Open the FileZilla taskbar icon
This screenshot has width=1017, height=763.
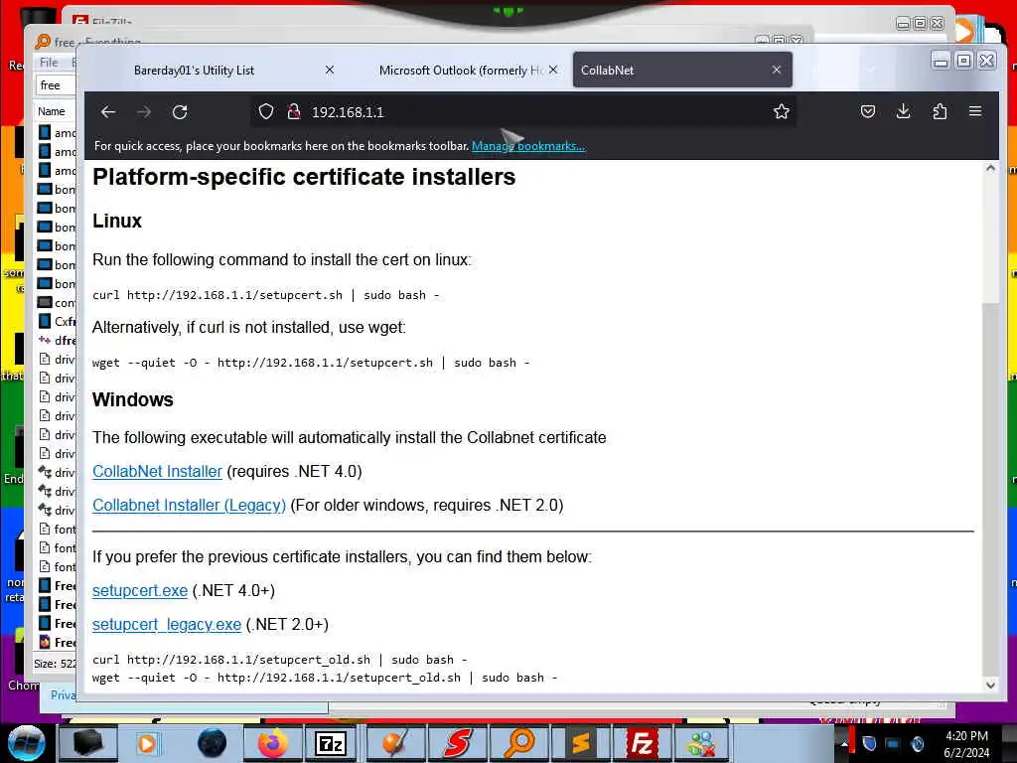click(x=642, y=743)
